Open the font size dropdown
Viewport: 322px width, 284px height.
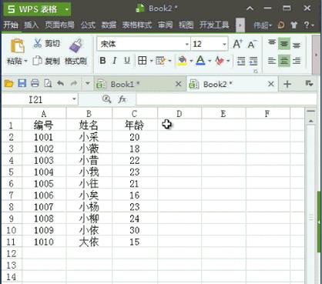point(224,44)
